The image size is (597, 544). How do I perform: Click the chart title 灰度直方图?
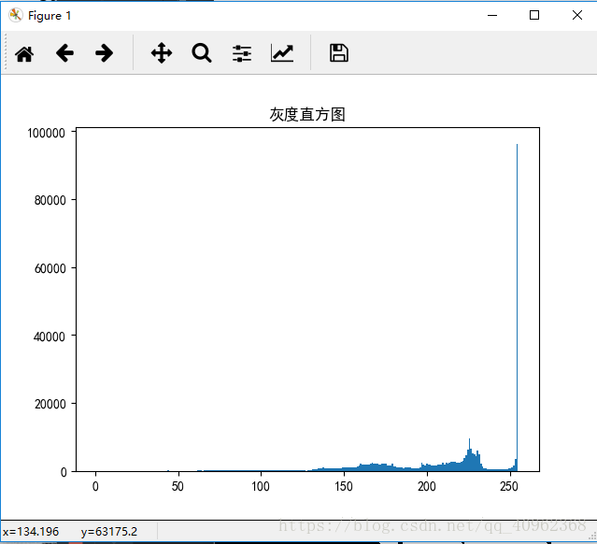pyautogui.click(x=307, y=114)
